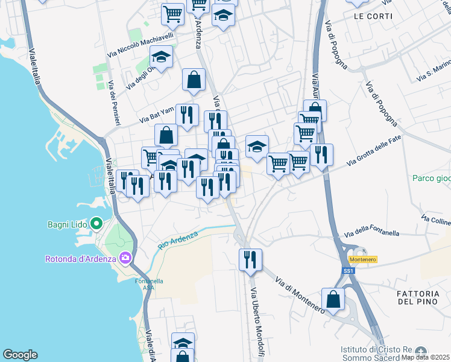The width and height of the screenshot is (451, 362).
Task: Click the shopping bag marker above Via Bat Yam
Action: pos(194,80)
